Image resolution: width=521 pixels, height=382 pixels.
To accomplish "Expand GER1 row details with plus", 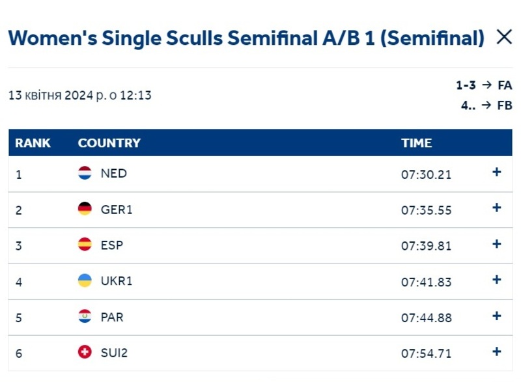I will click(x=496, y=208).
